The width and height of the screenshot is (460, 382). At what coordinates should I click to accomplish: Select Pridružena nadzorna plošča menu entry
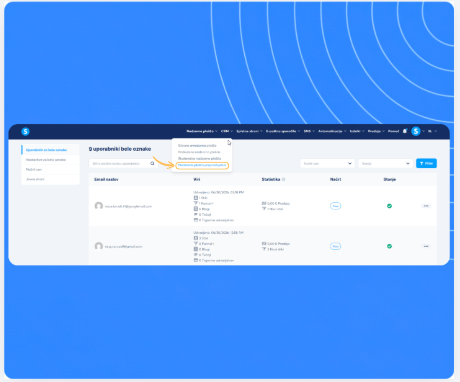(199, 152)
